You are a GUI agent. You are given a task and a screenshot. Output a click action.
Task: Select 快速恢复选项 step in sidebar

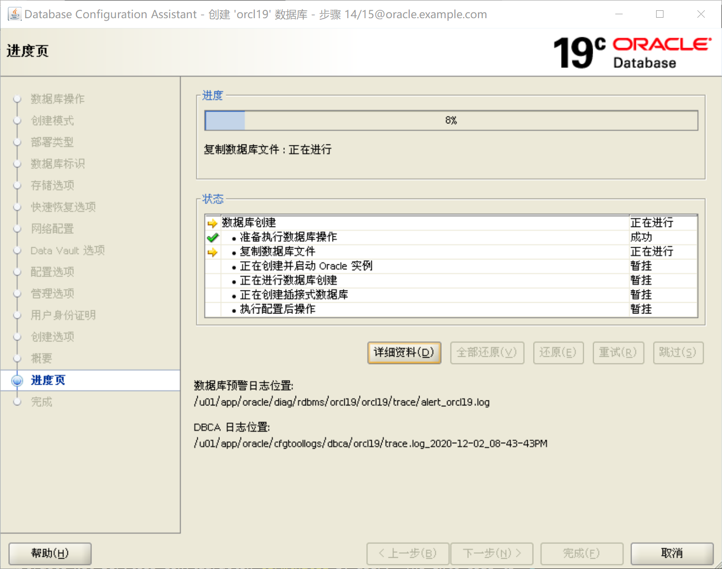point(63,207)
